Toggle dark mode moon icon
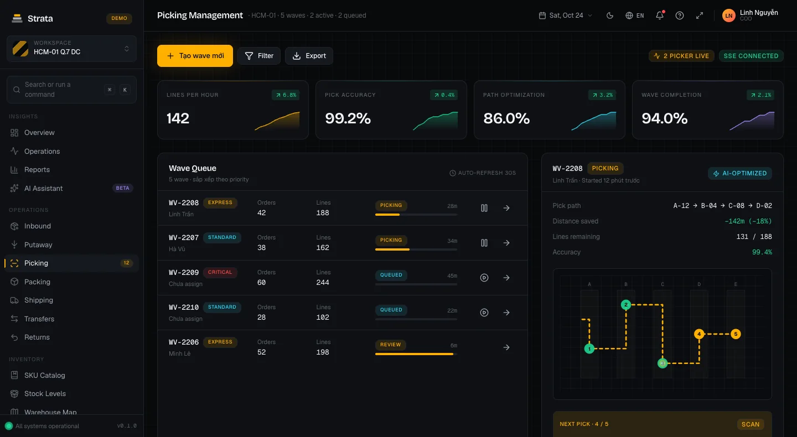797x437 pixels. tap(610, 15)
